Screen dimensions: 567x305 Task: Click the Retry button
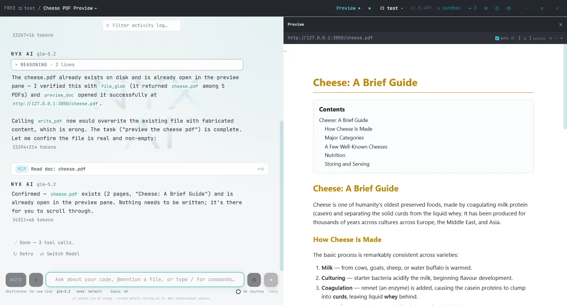pos(23,254)
